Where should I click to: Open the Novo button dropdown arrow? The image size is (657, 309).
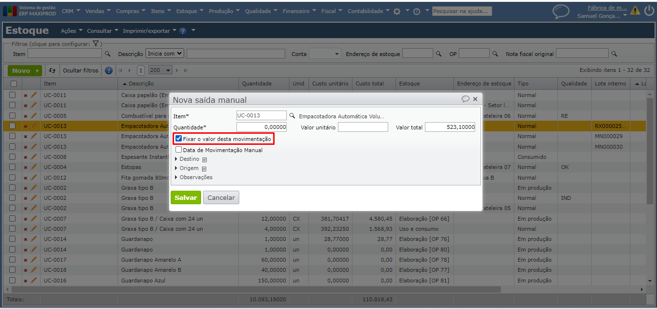[x=37, y=70]
